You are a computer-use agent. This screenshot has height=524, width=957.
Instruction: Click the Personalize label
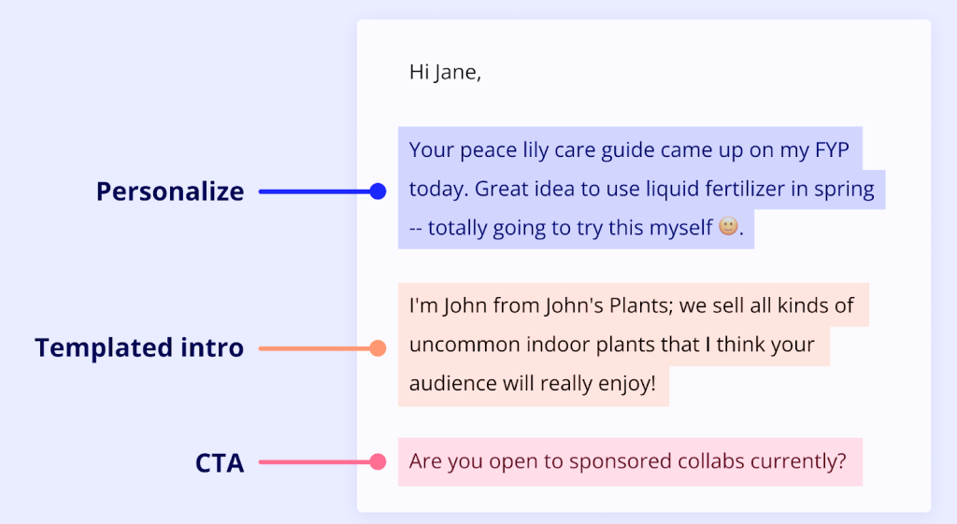coord(169,191)
